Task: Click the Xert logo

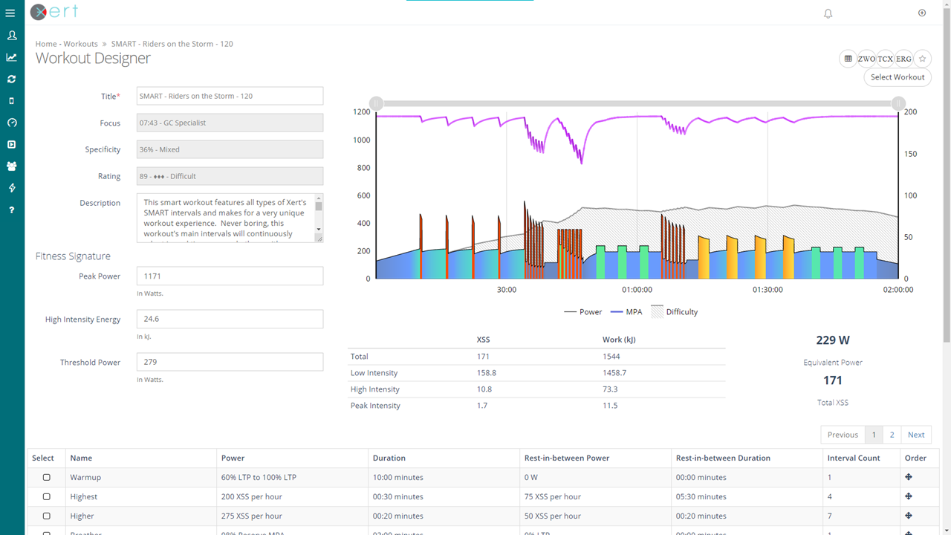Action: click(x=54, y=12)
